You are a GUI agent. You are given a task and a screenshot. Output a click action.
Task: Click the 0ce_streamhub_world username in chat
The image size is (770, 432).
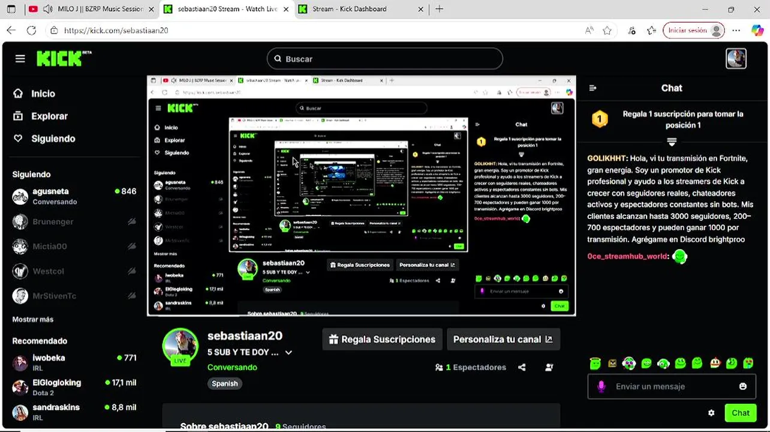(627, 256)
